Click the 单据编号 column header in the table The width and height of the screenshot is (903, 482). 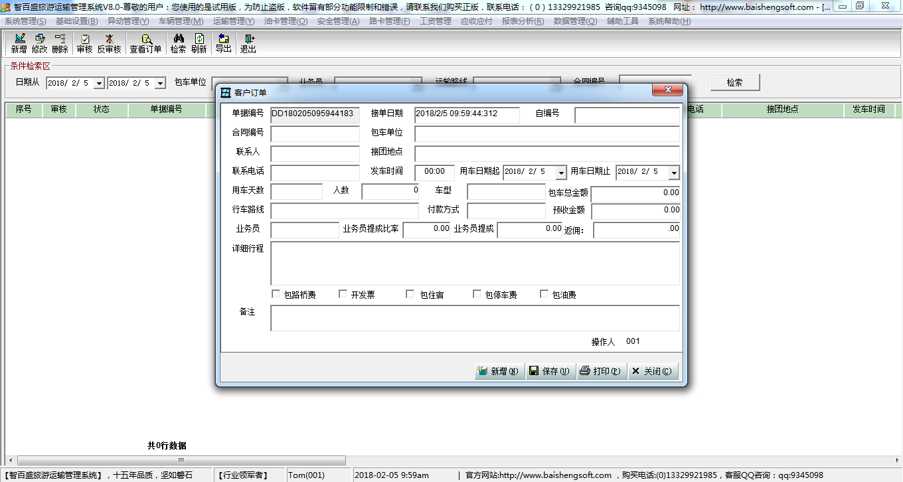[166, 110]
